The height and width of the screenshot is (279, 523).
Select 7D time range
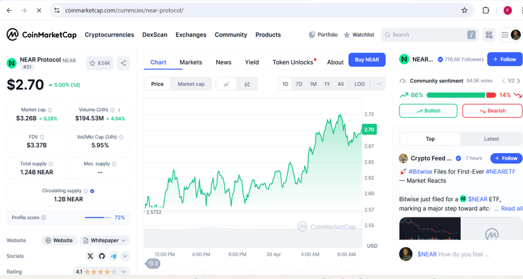click(x=299, y=84)
